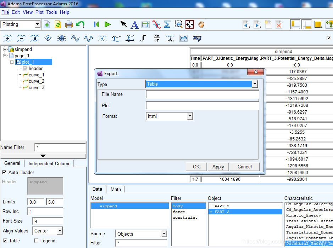Click the integrate curve icon
This screenshot has height=248, width=333.
tap(143, 38)
